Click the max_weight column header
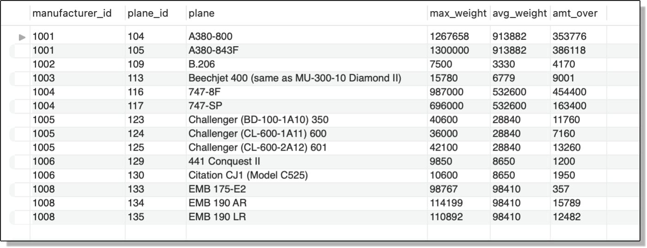Screen dimensions: 647x248 coord(459,13)
